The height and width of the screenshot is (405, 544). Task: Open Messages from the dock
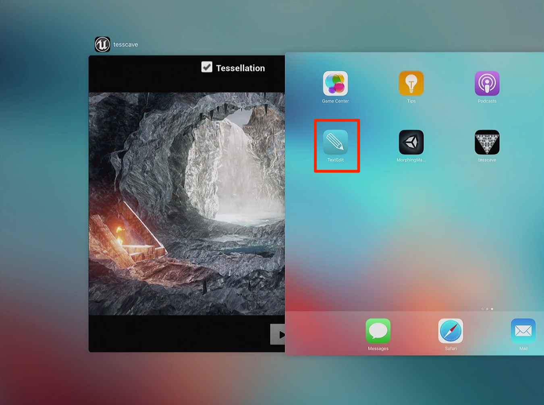(378, 331)
